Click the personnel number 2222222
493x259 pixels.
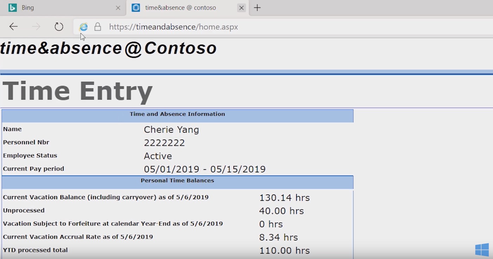(164, 143)
